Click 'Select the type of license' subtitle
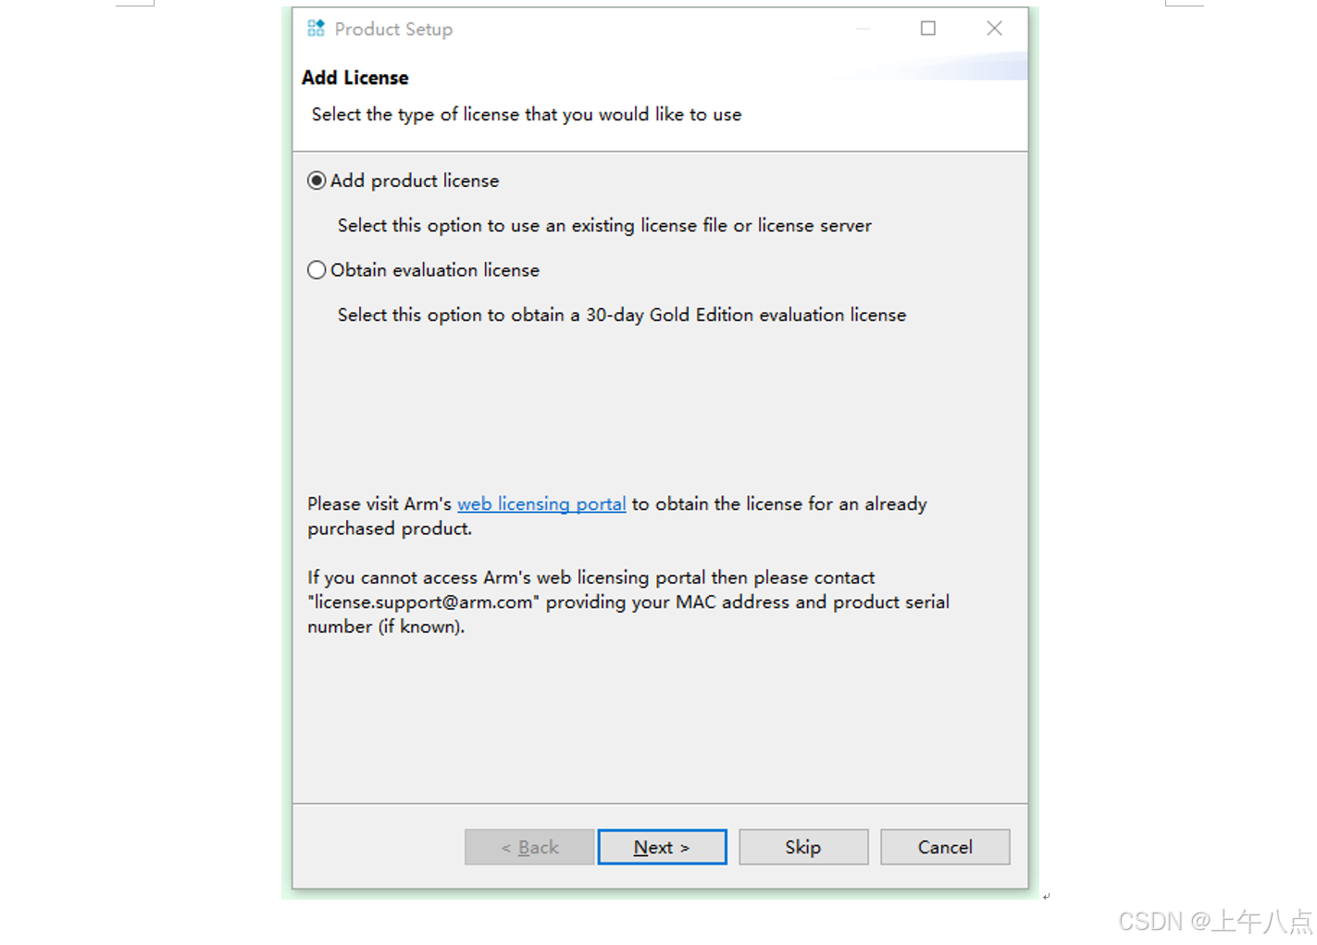1317x945 pixels. (527, 115)
